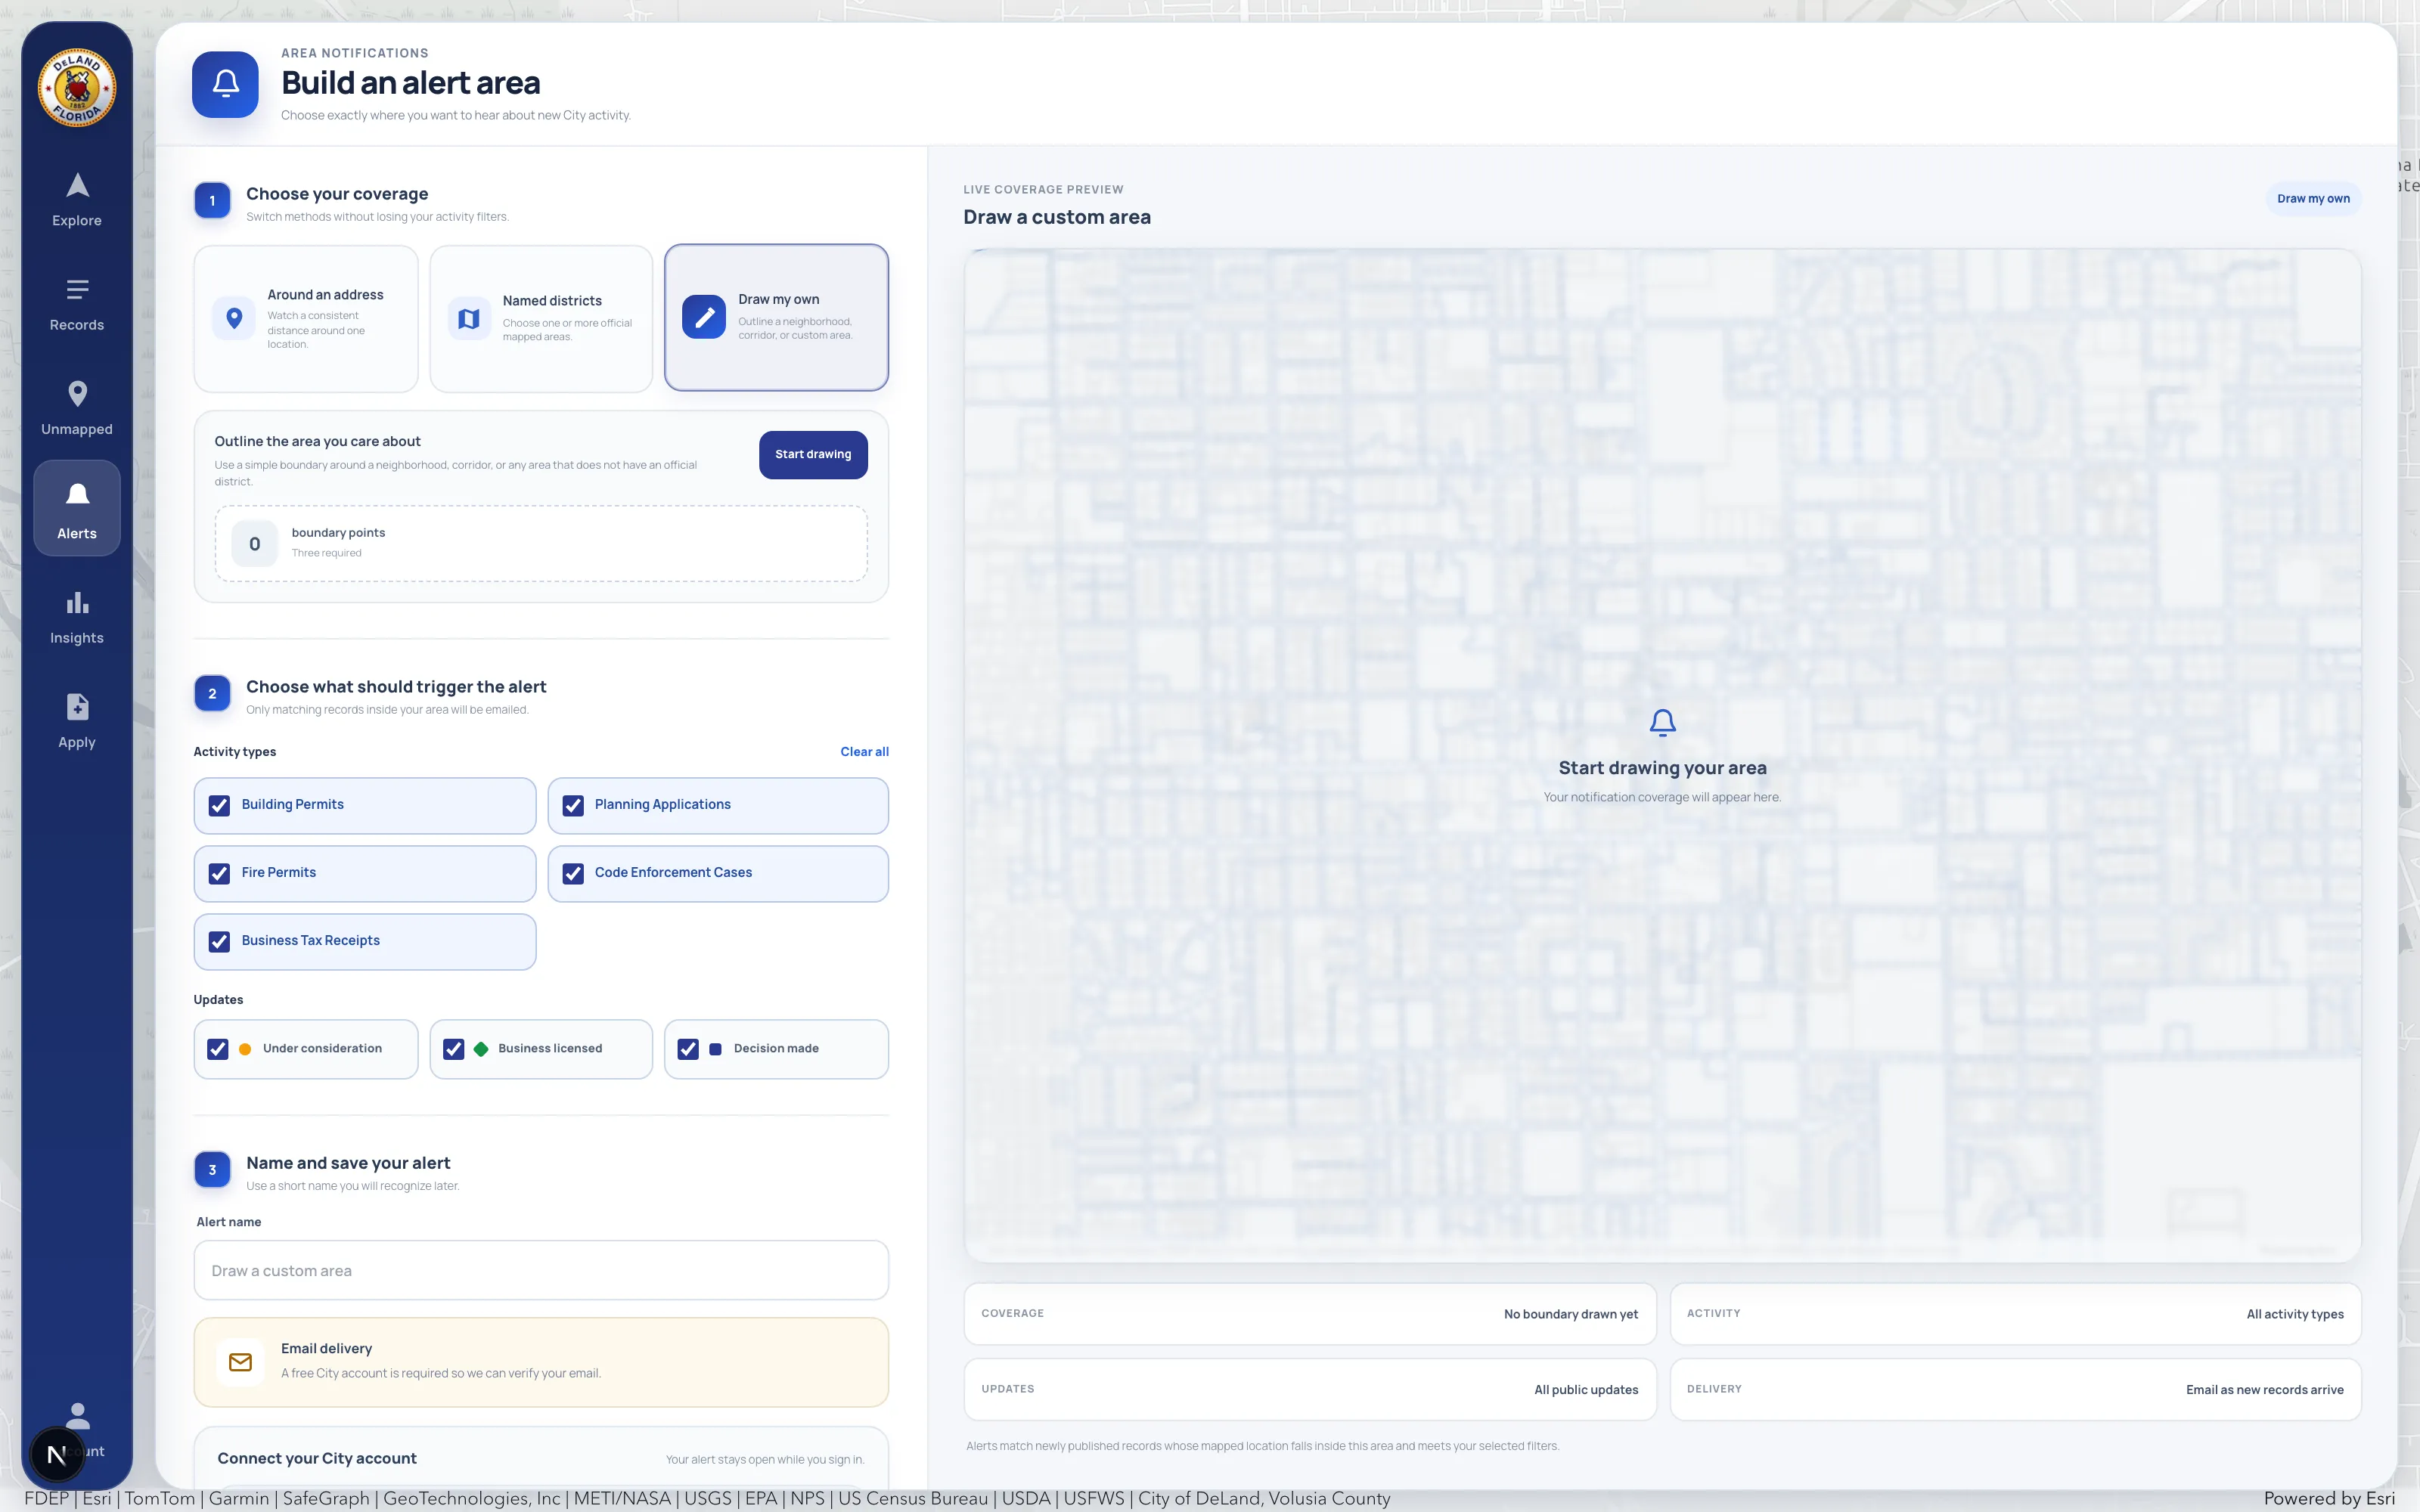Image resolution: width=2420 pixels, height=1512 pixels.
Task: Click the Coverage summary card
Action: [1310, 1314]
